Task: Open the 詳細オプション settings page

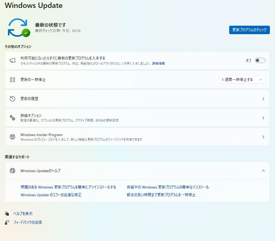Action: tap(263, 118)
